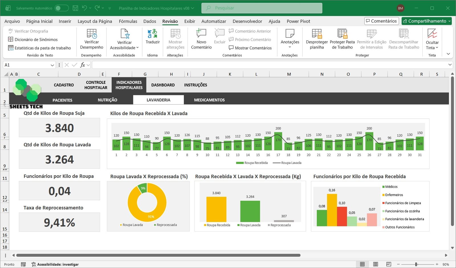Click the DASHBOARD navigation button

coord(163,85)
